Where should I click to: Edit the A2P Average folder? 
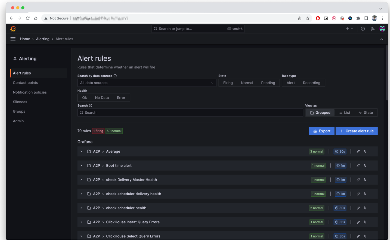tap(358, 151)
